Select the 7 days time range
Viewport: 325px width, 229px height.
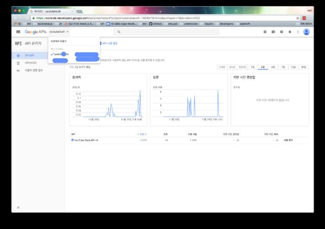pos(283,67)
